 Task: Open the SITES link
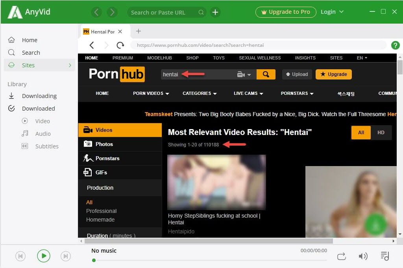pyautogui.click(x=336, y=58)
